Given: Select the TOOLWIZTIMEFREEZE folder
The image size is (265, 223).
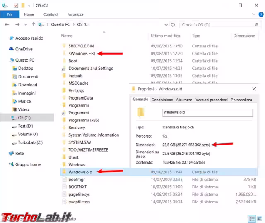Looking at the screenshot, I should coord(88,150).
